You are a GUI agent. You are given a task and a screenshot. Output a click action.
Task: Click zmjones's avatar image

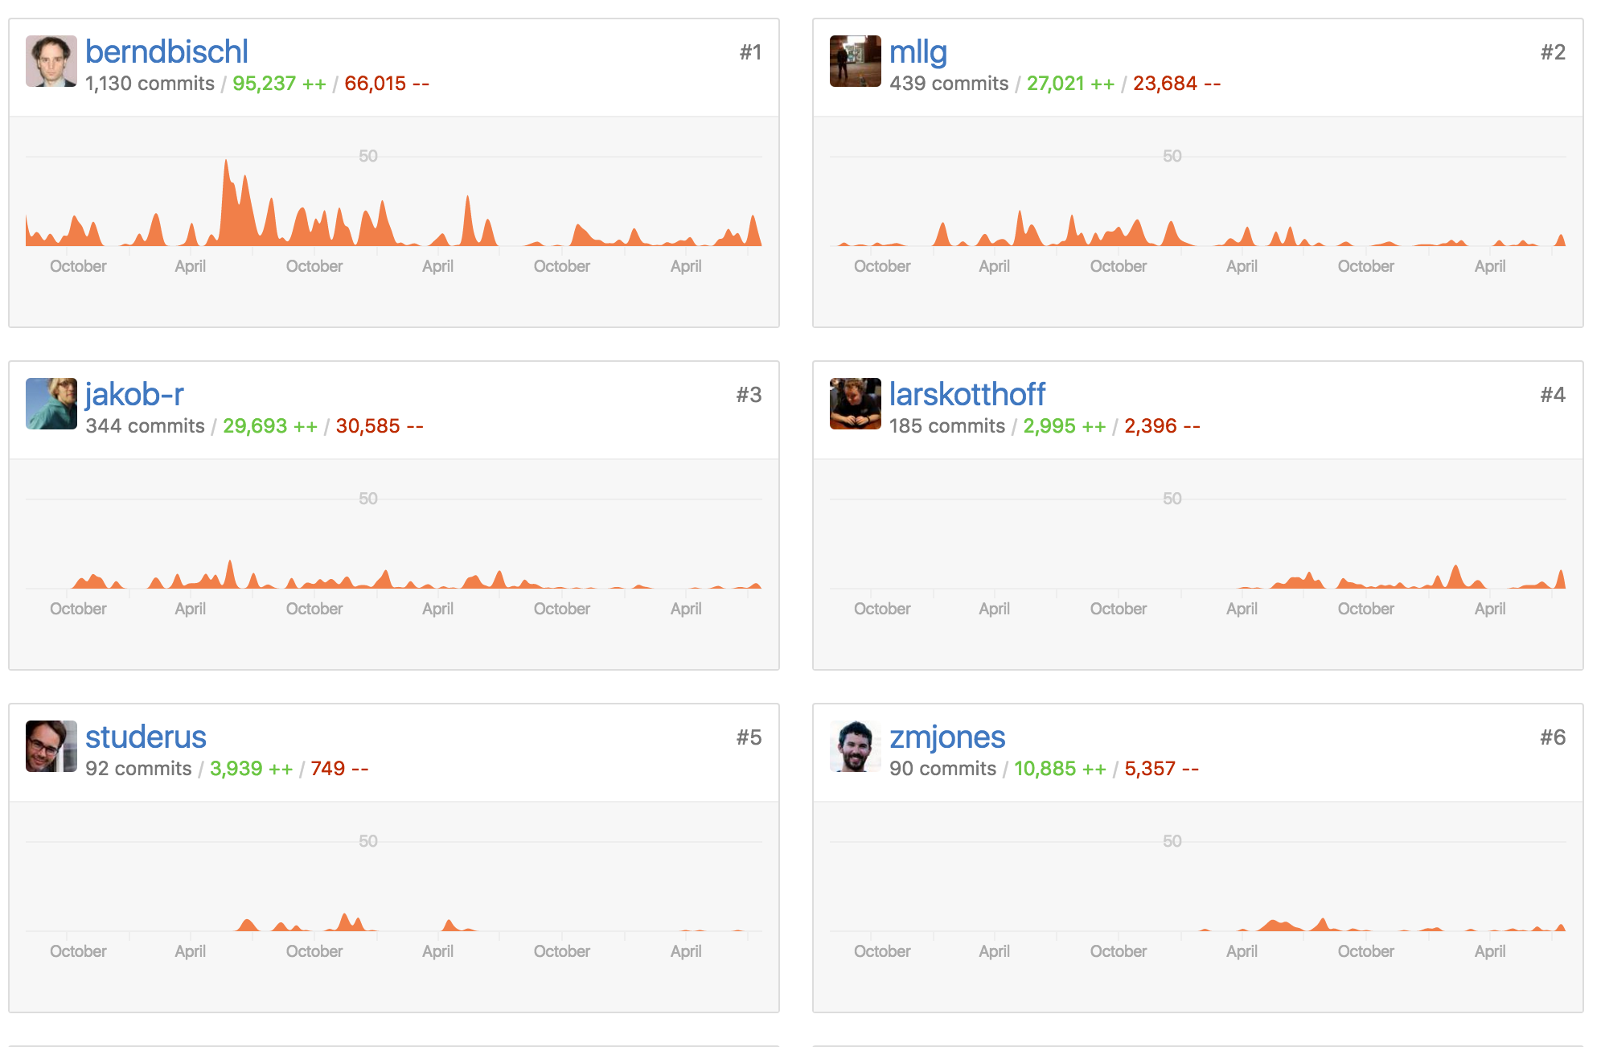pyautogui.click(x=856, y=746)
